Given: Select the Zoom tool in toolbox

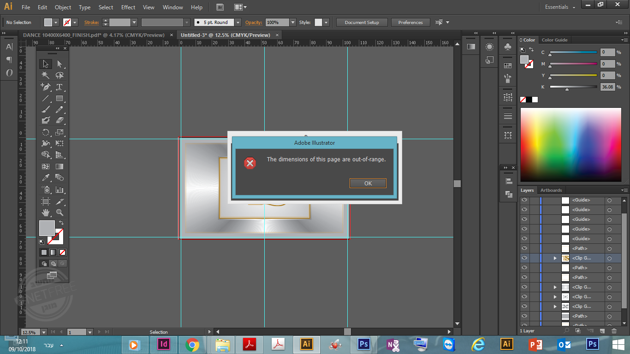Looking at the screenshot, I should [59, 212].
